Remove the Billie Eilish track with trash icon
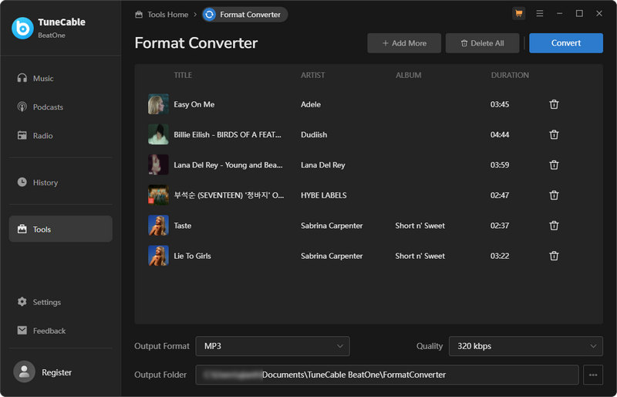This screenshot has width=617, height=397. click(554, 135)
